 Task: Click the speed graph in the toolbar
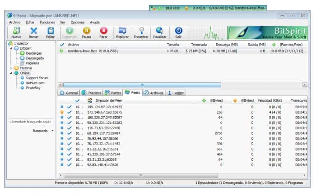click(x=207, y=33)
